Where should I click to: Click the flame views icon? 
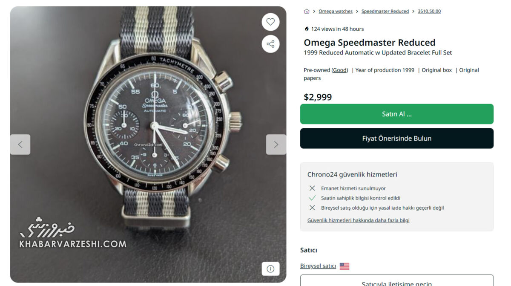[x=307, y=29]
